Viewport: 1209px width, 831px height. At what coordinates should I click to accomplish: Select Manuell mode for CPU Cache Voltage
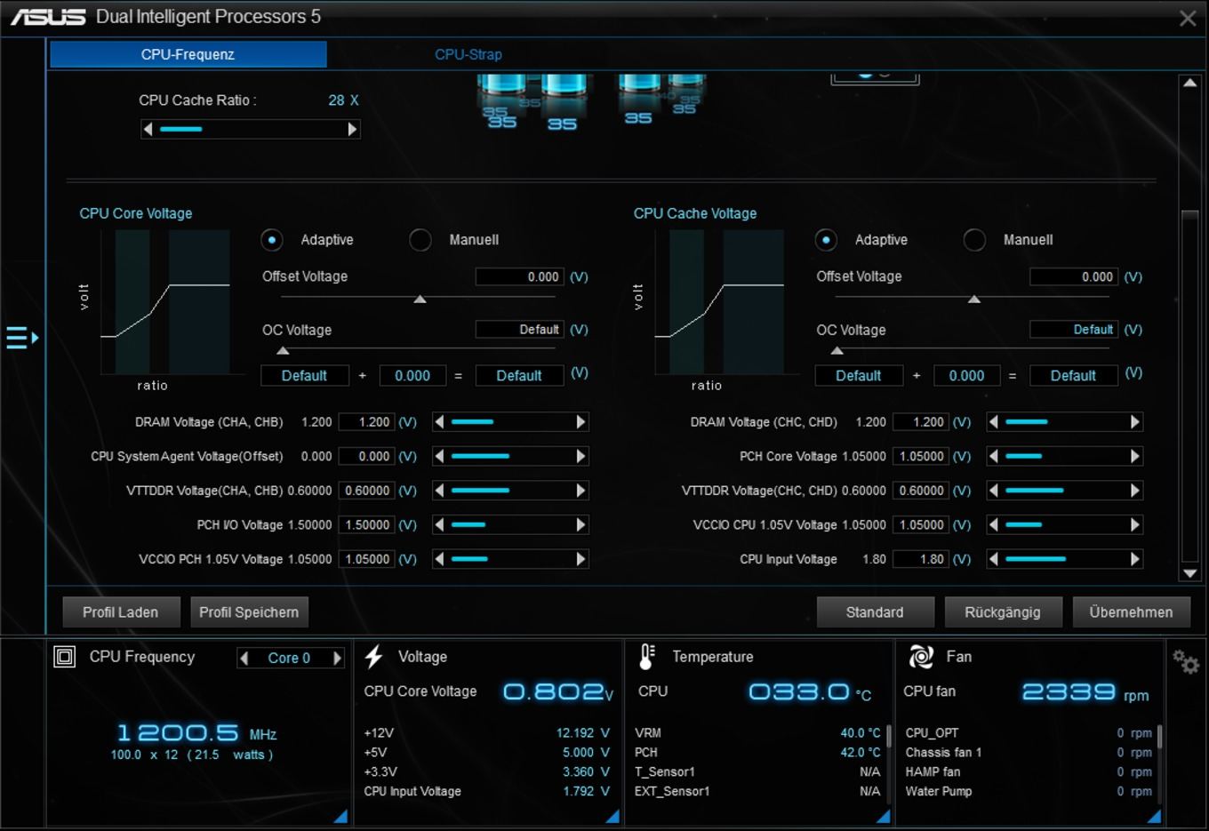click(x=974, y=240)
